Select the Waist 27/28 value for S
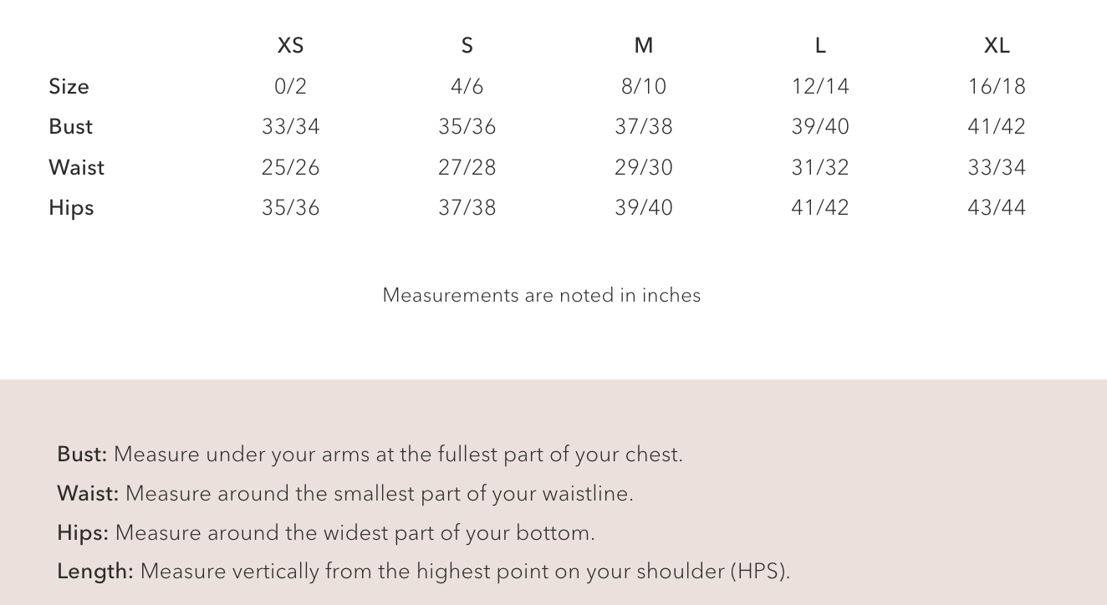 (467, 167)
